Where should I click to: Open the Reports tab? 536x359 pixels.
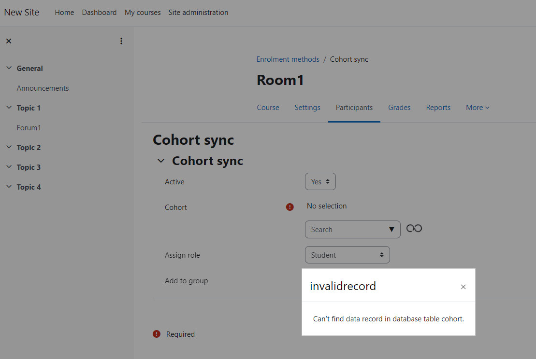pyautogui.click(x=438, y=108)
